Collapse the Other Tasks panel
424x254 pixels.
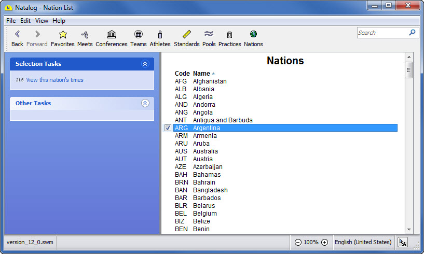click(x=145, y=103)
